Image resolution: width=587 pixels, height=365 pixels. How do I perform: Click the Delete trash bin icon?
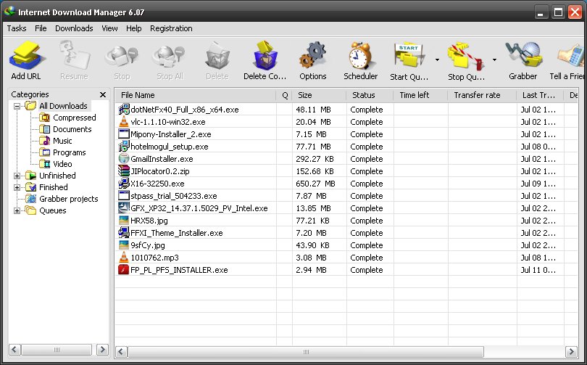coord(217,56)
